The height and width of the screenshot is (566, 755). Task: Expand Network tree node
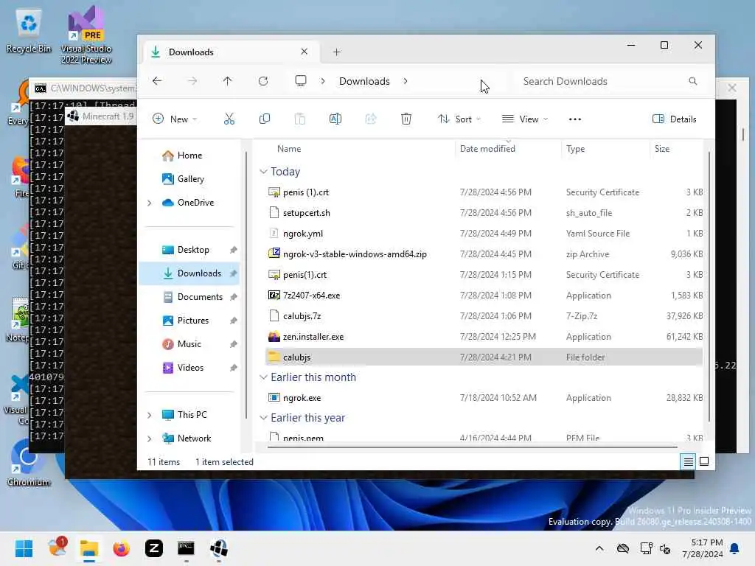[x=149, y=439]
